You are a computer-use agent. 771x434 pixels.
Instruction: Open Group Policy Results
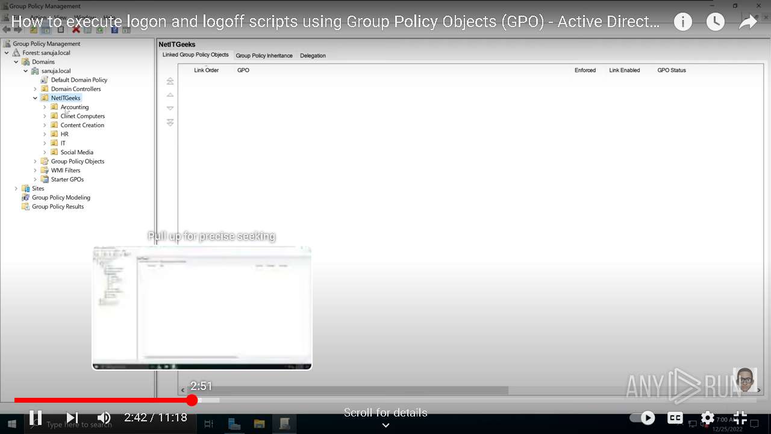58,207
